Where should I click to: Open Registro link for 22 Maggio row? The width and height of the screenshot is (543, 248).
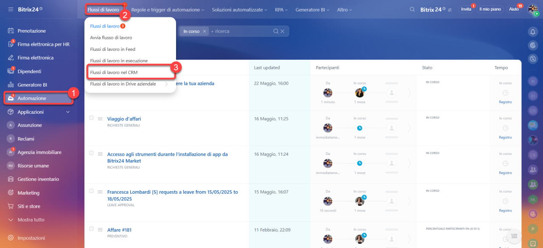(x=505, y=102)
